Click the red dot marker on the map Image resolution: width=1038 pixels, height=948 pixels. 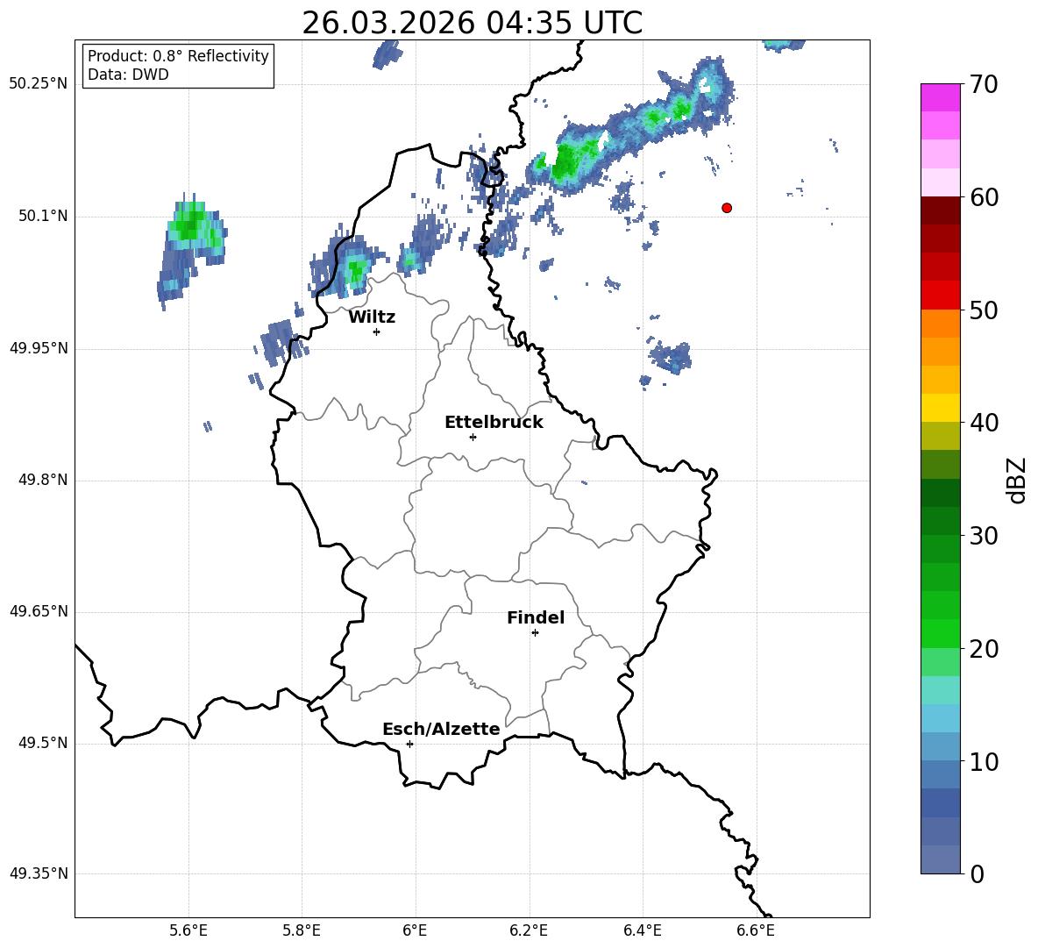727,208
